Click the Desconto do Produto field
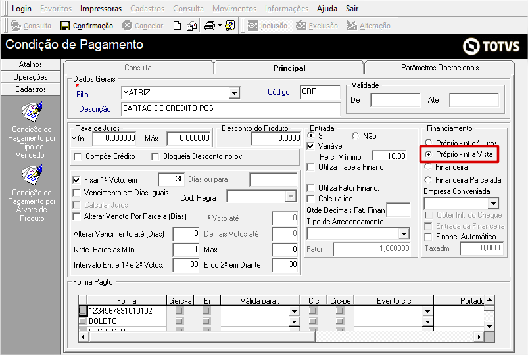Viewport: 528px width, 355px height. tap(276, 138)
